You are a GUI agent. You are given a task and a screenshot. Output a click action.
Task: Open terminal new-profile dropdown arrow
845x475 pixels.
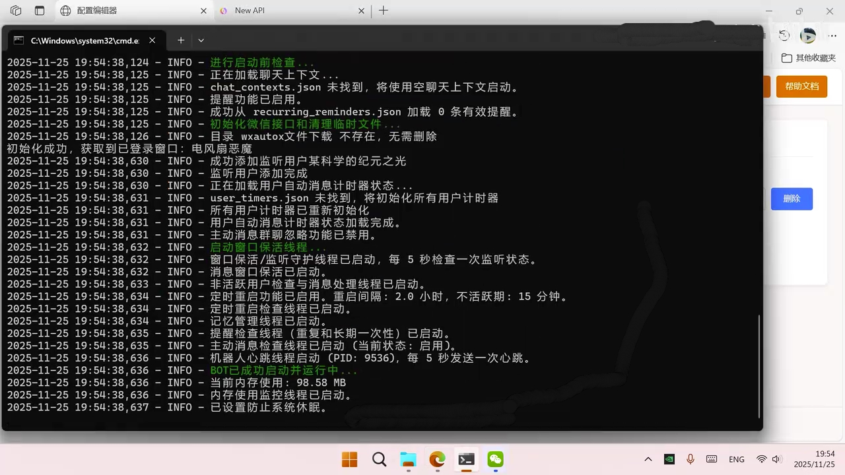[x=201, y=40]
